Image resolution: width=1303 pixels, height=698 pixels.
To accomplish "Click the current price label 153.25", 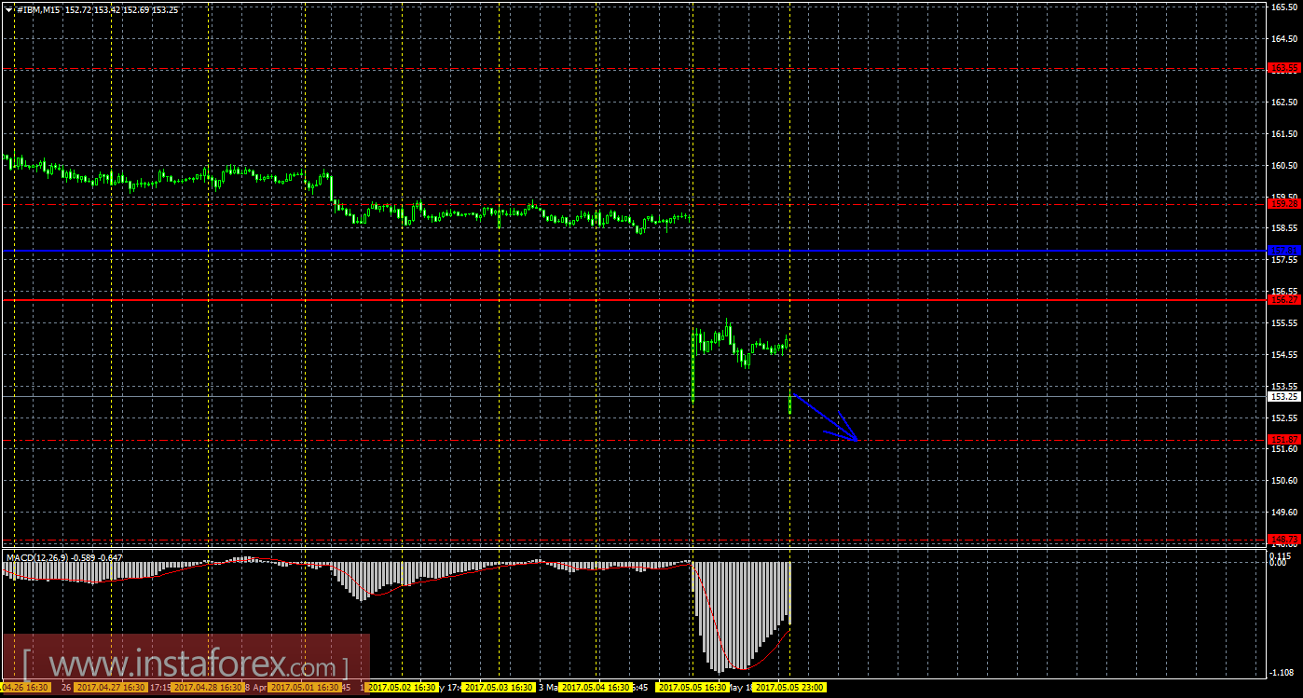I will pyautogui.click(x=1284, y=396).
